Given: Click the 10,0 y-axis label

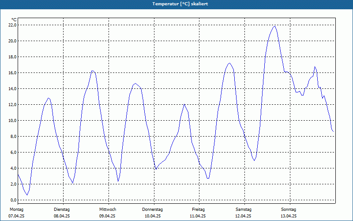Looking at the screenshot, I should (x=12, y=120).
